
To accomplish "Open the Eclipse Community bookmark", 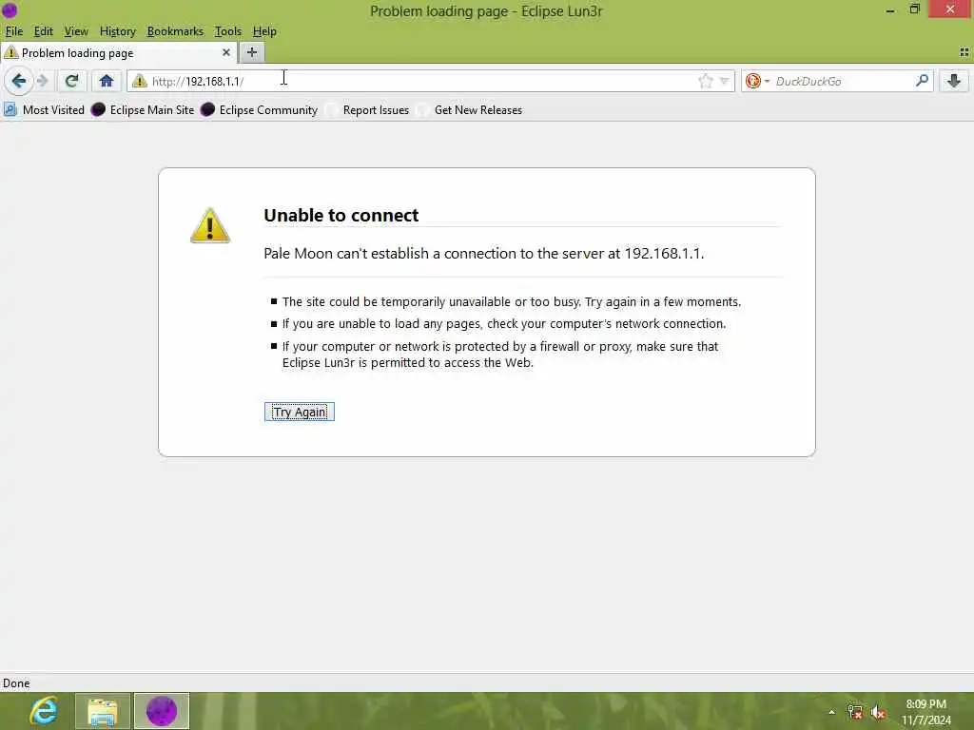I will point(259,110).
